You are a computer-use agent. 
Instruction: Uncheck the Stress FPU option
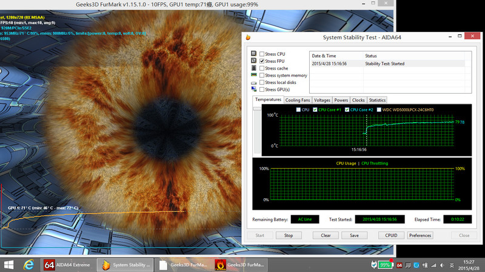[x=262, y=61]
